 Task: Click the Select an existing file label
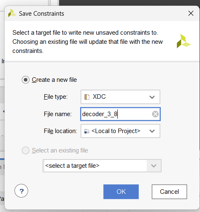60,150
